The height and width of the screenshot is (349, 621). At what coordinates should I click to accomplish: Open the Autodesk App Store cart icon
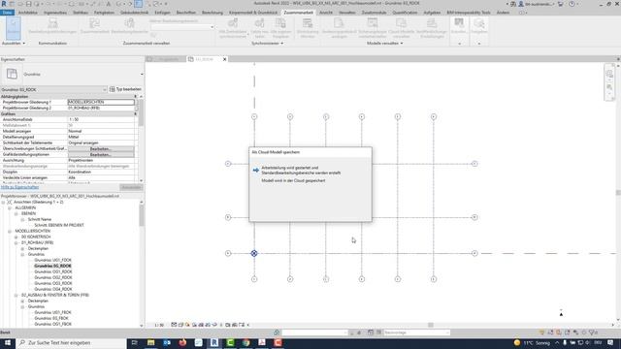(x=561, y=4)
